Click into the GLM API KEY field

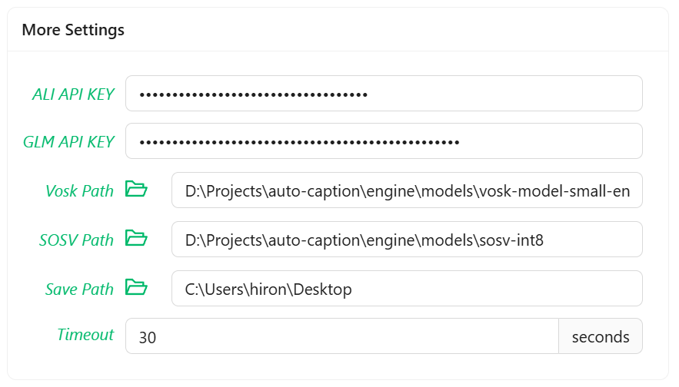(384, 141)
